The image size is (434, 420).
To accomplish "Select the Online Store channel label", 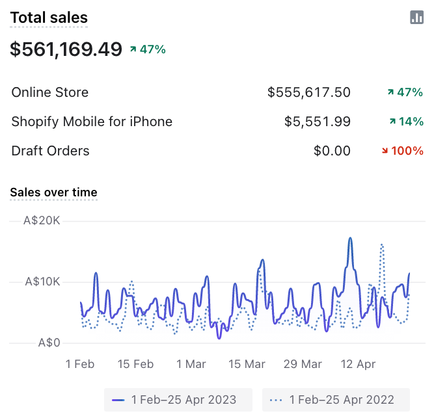I will click(50, 92).
